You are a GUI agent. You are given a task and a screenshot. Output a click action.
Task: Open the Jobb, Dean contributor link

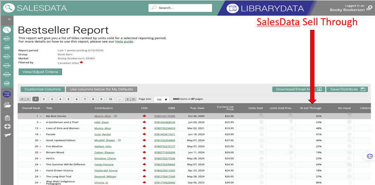click(x=102, y=122)
